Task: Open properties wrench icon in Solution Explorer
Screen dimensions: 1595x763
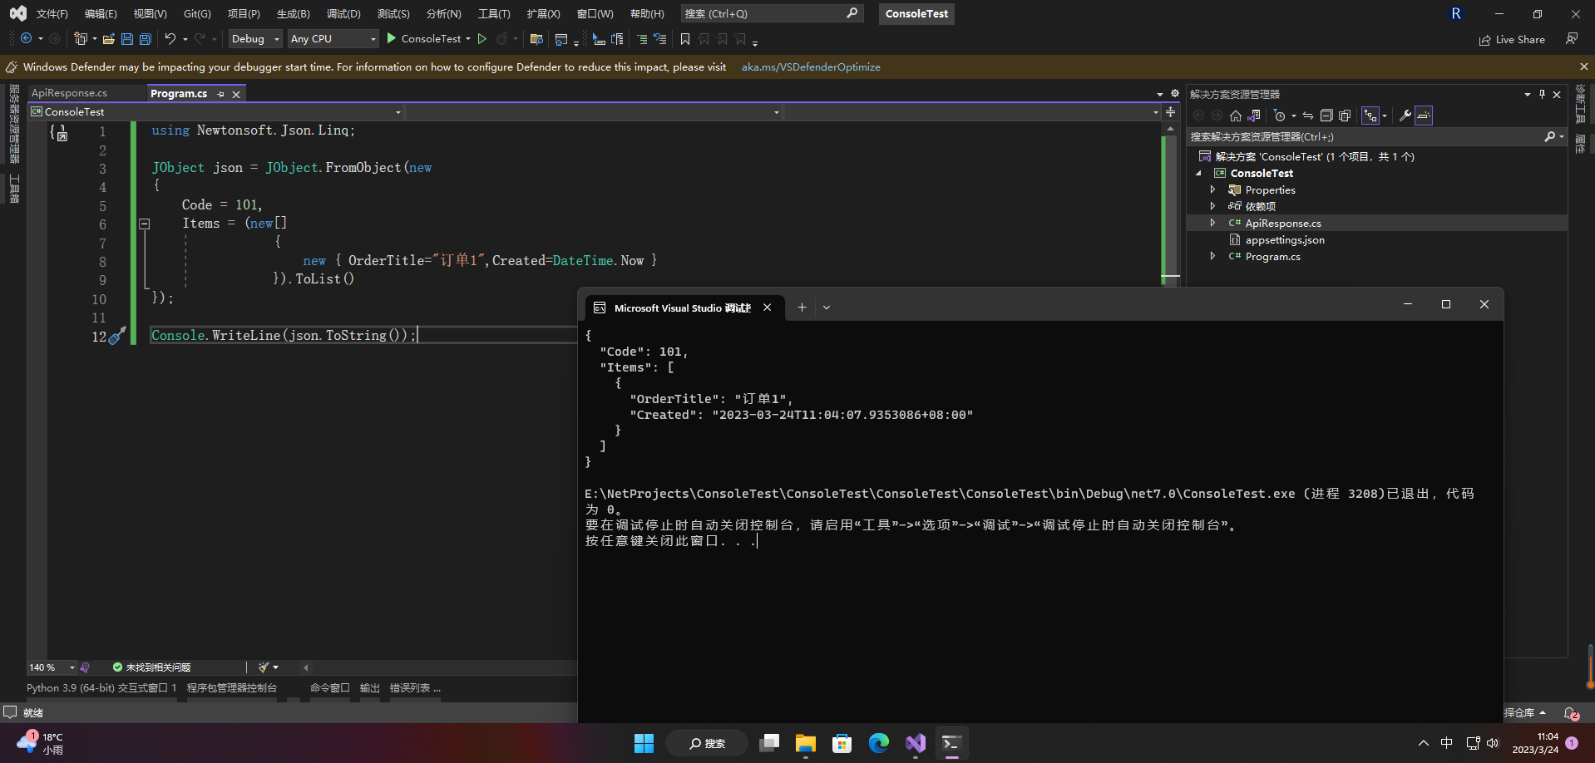Action: click(x=1405, y=116)
